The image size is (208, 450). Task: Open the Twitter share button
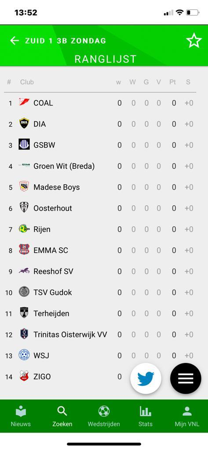pyautogui.click(x=146, y=378)
